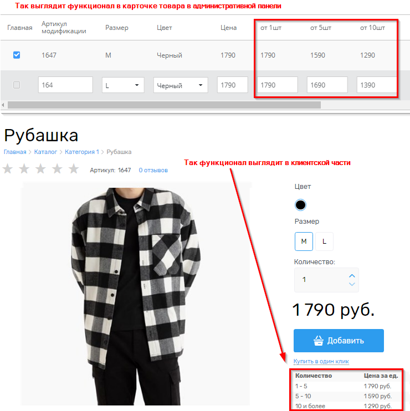Select size M option
The height and width of the screenshot is (411, 410).
pyautogui.click(x=304, y=242)
